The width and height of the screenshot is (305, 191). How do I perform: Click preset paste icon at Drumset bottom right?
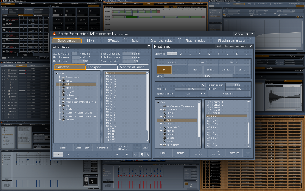pos(148,154)
